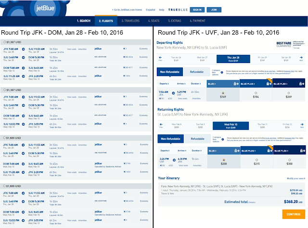Image resolution: width=308 pixels, height=228 pixels.
Task: Click Best Fare Guarantee badge
Action: click(x=290, y=45)
